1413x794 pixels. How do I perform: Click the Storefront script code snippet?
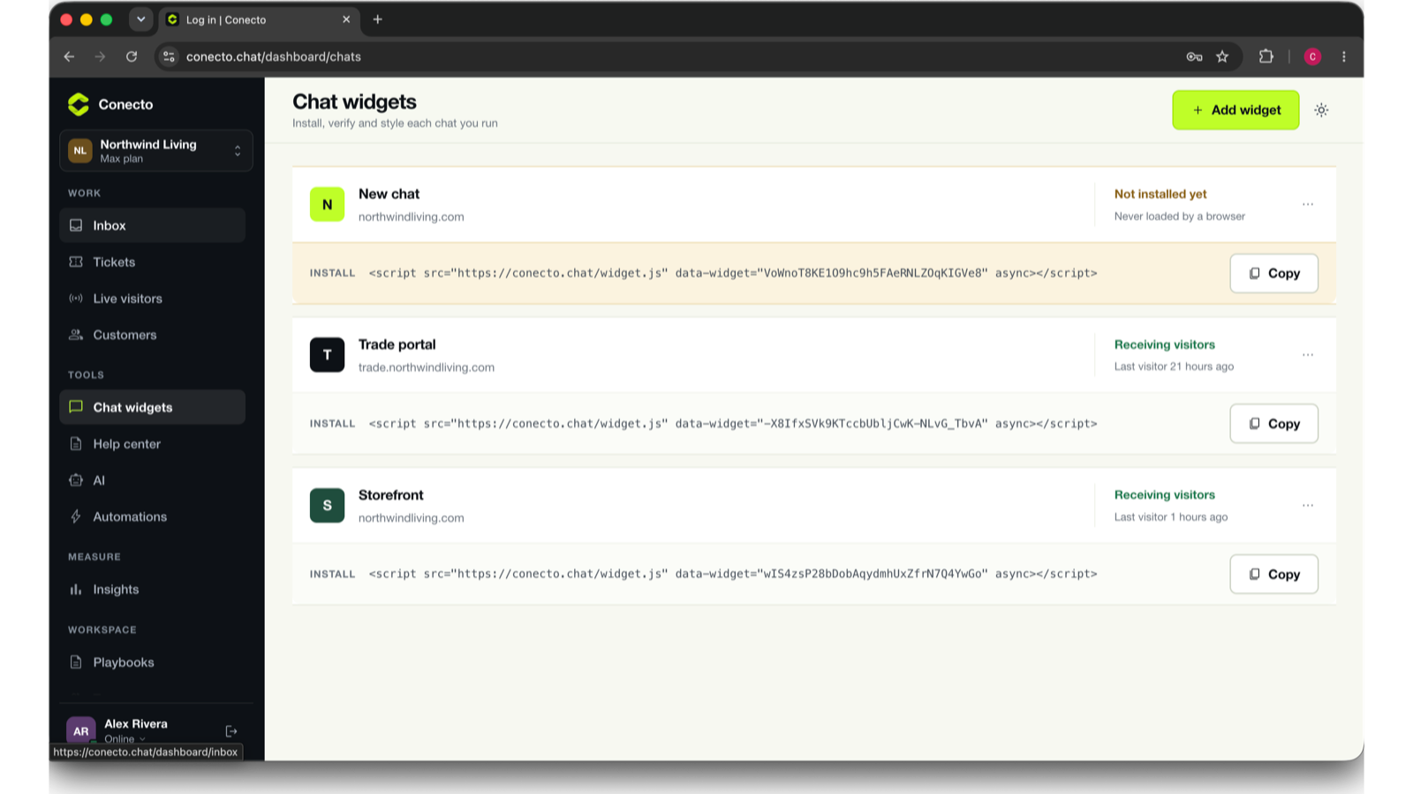[x=733, y=573]
